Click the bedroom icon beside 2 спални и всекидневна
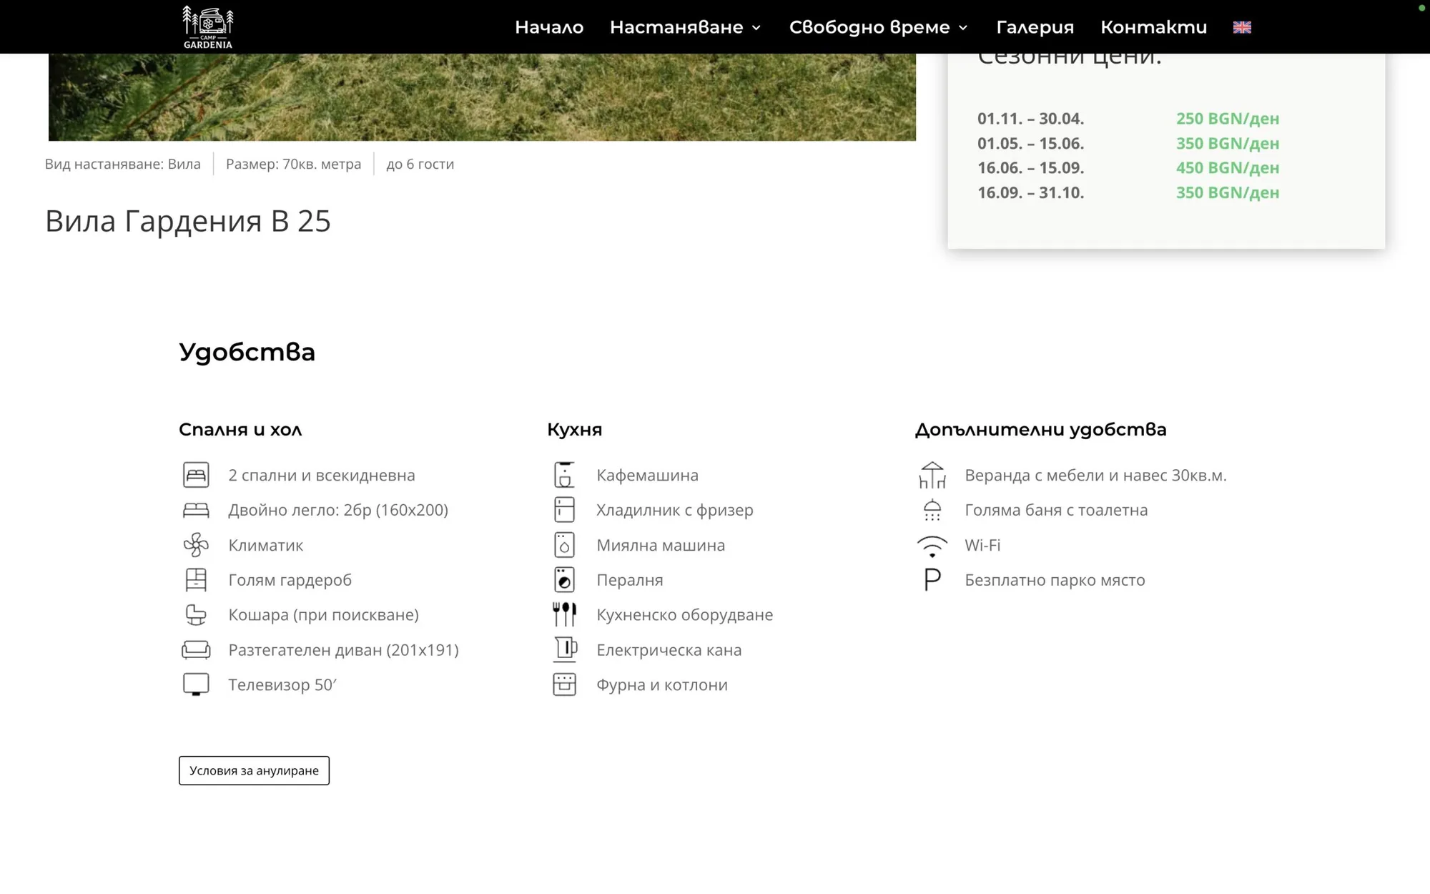The width and height of the screenshot is (1430, 894). (x=196, y=475)
